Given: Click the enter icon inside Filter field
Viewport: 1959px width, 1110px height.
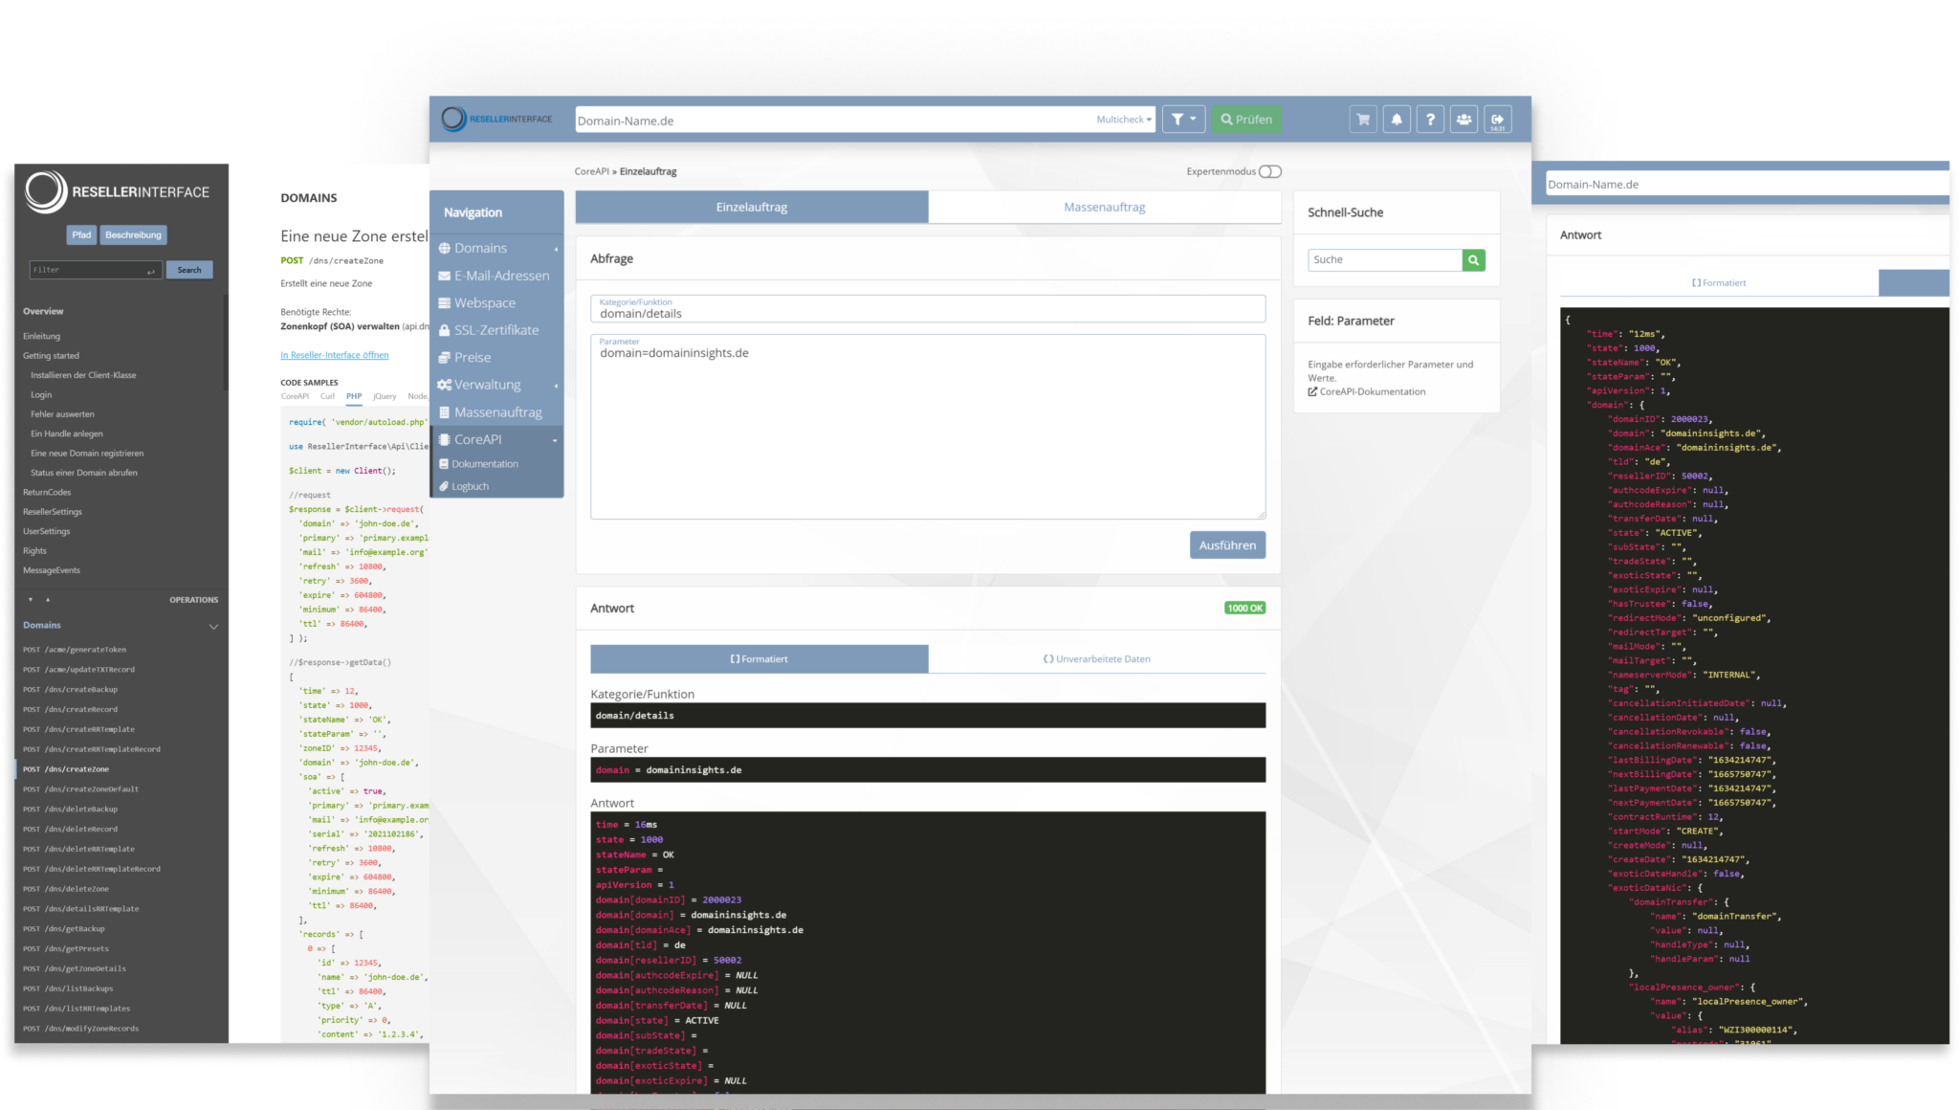Looking at the screenshot, I should coord(150,271).
